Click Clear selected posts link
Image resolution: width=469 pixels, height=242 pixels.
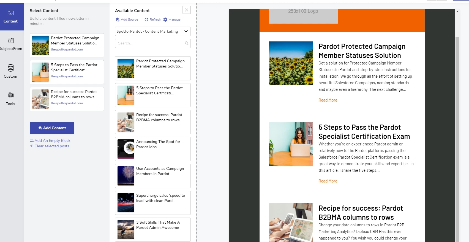click(50, 146)
